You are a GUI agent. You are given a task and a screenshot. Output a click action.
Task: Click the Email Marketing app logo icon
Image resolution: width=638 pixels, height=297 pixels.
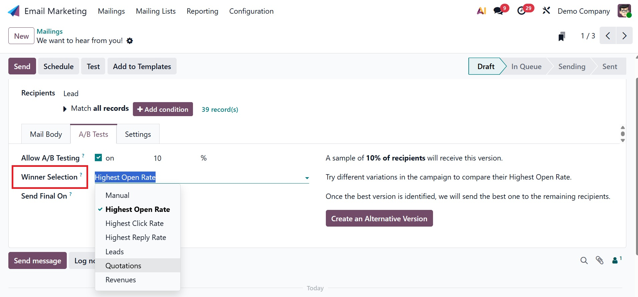coord(14,11)
